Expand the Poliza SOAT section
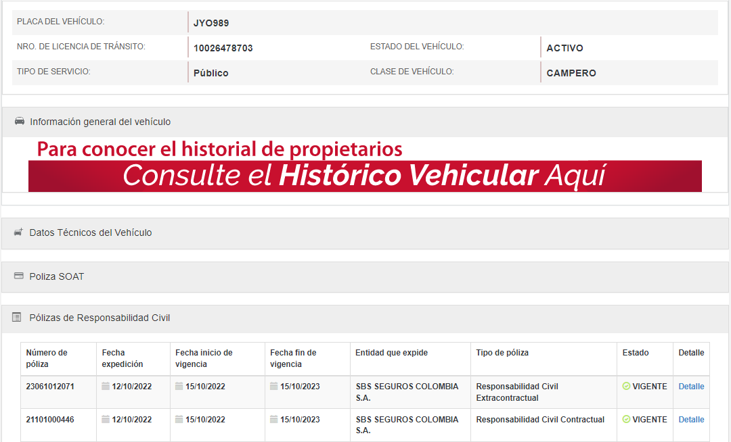The image size is (731, 442). click(x=57, y=276)
